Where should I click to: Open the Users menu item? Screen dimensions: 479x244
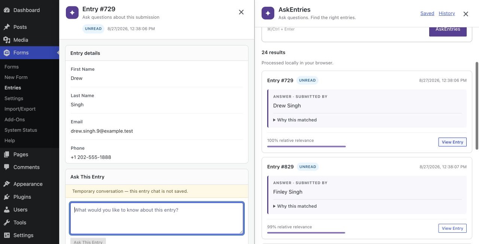pyautogui.click(x=30, y=210)
